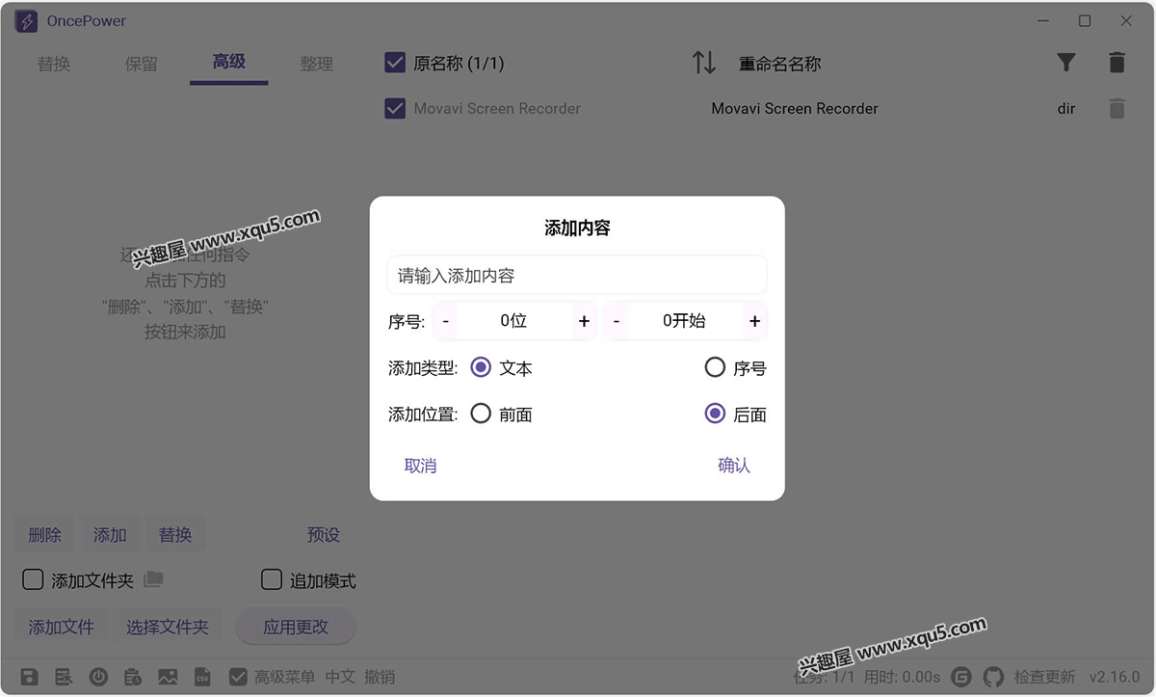Click the filter funnel icon
Viewport: 1156px width, 697px height.
pos(1065,63)
